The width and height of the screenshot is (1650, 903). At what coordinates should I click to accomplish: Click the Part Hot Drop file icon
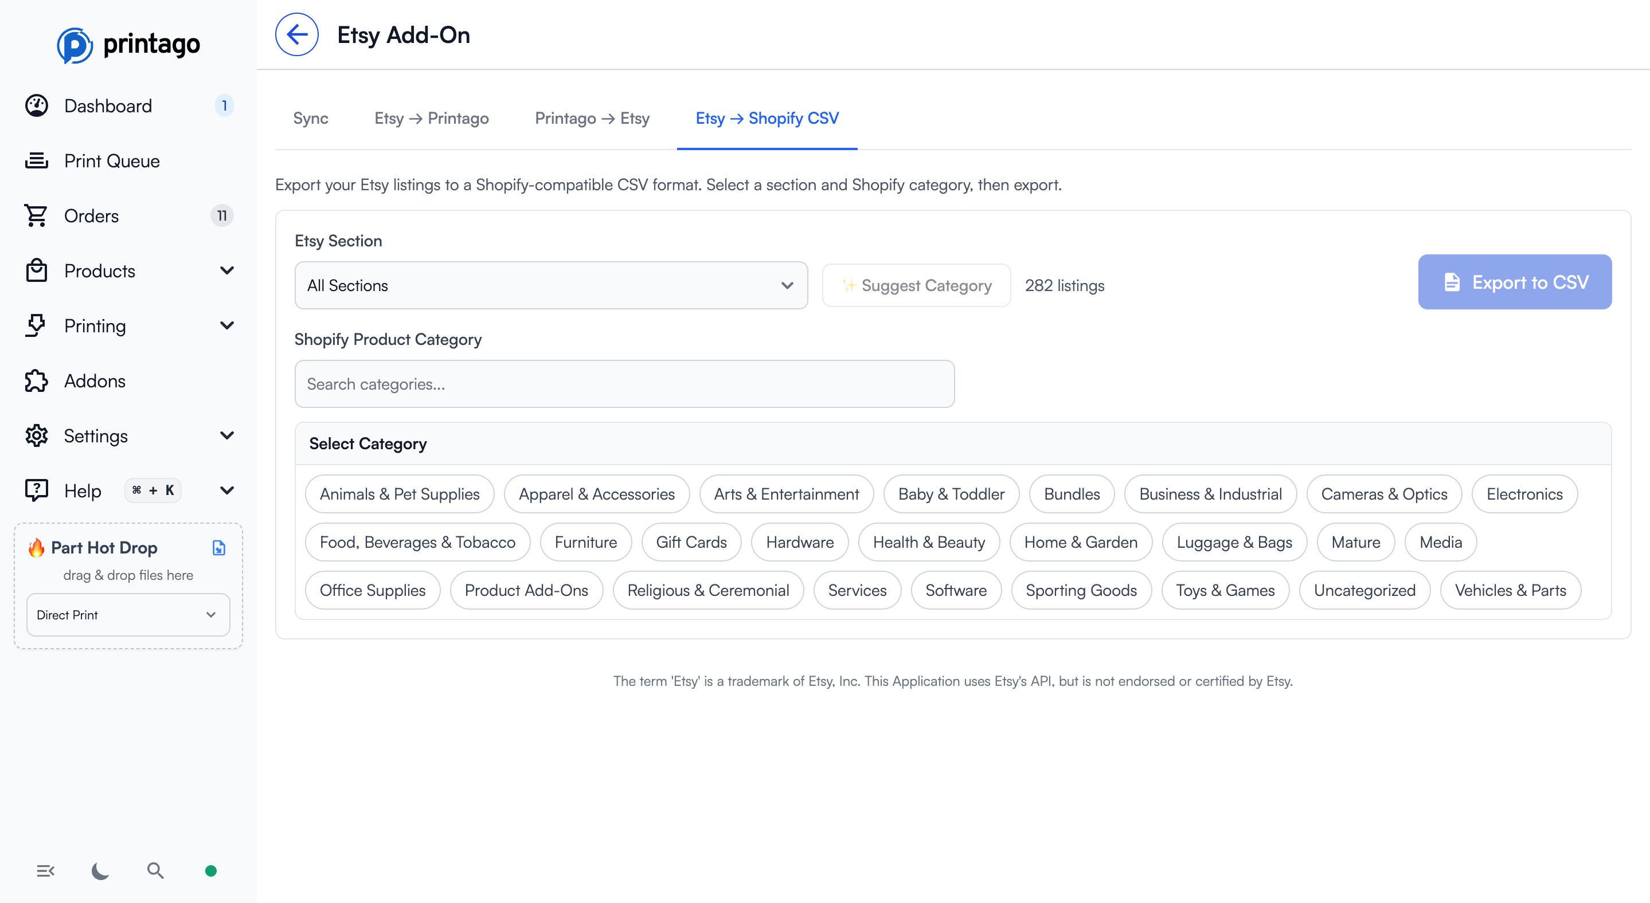click(x=219, y=548)
